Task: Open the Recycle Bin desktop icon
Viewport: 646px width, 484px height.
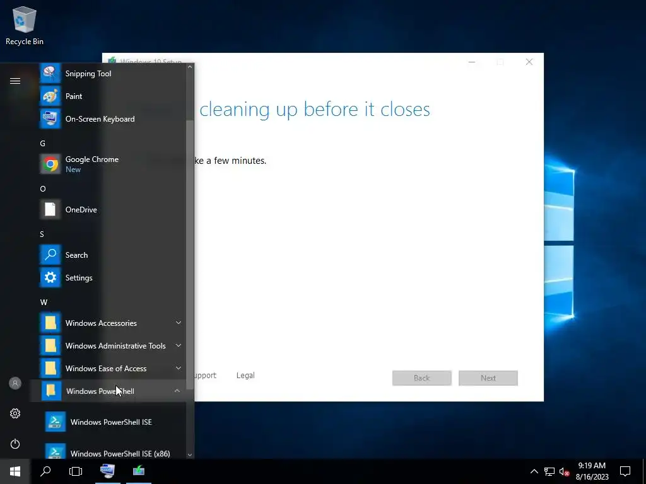Action: pos(25,25)
